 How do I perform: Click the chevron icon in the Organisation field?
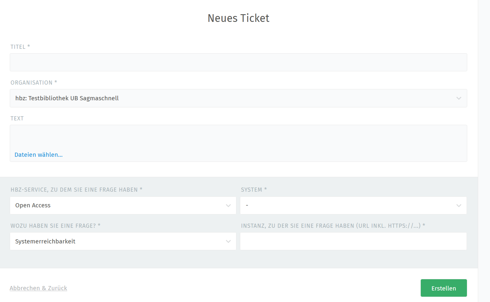(x=459, y=98)
